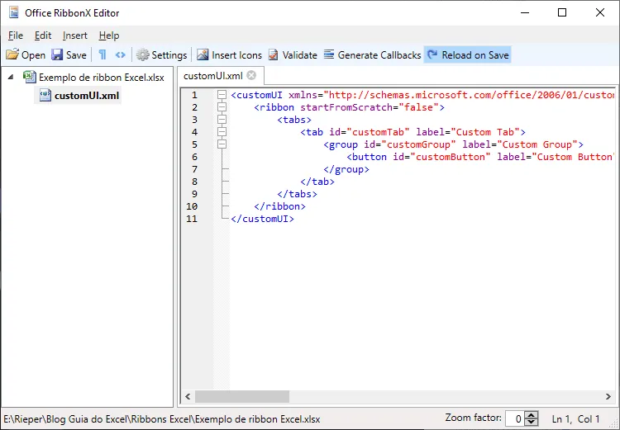Select customUI.xml in the file tree
Screen dimensions: 620x430
click(87, 96)
